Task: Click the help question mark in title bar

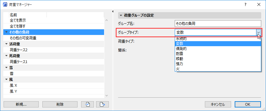Action: [245, 5]
